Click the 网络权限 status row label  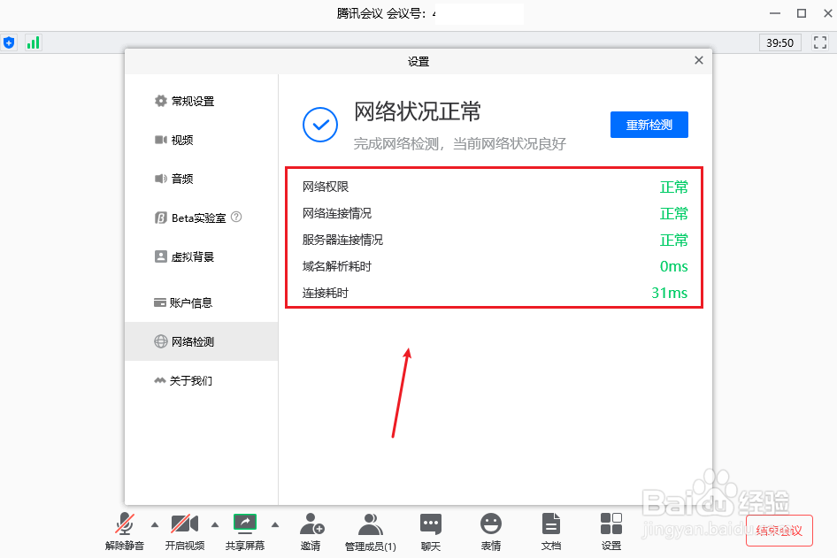click(x=326, y=187)
